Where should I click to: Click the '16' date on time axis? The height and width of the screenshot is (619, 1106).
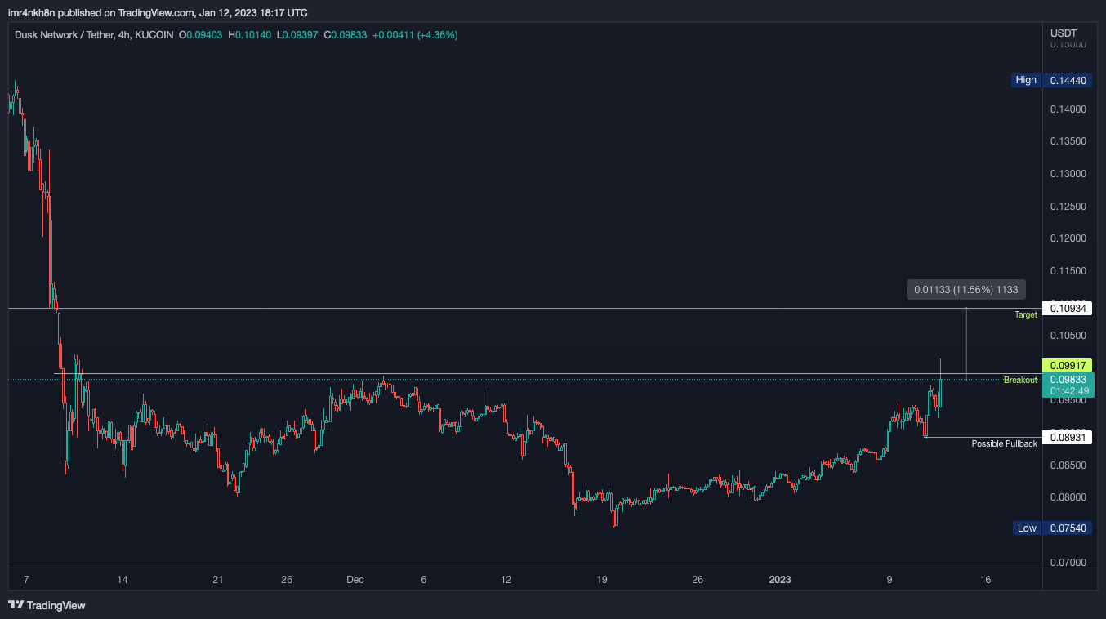point(985,580)
